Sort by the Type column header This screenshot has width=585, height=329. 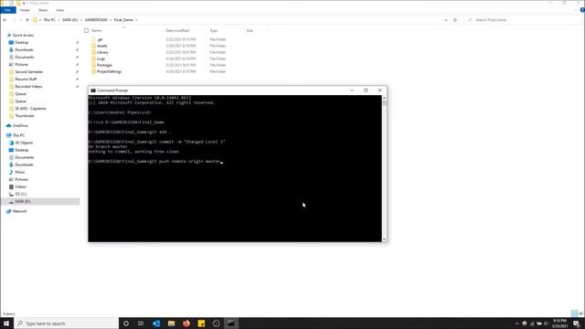pyautogui.click(x=213, y=30)
